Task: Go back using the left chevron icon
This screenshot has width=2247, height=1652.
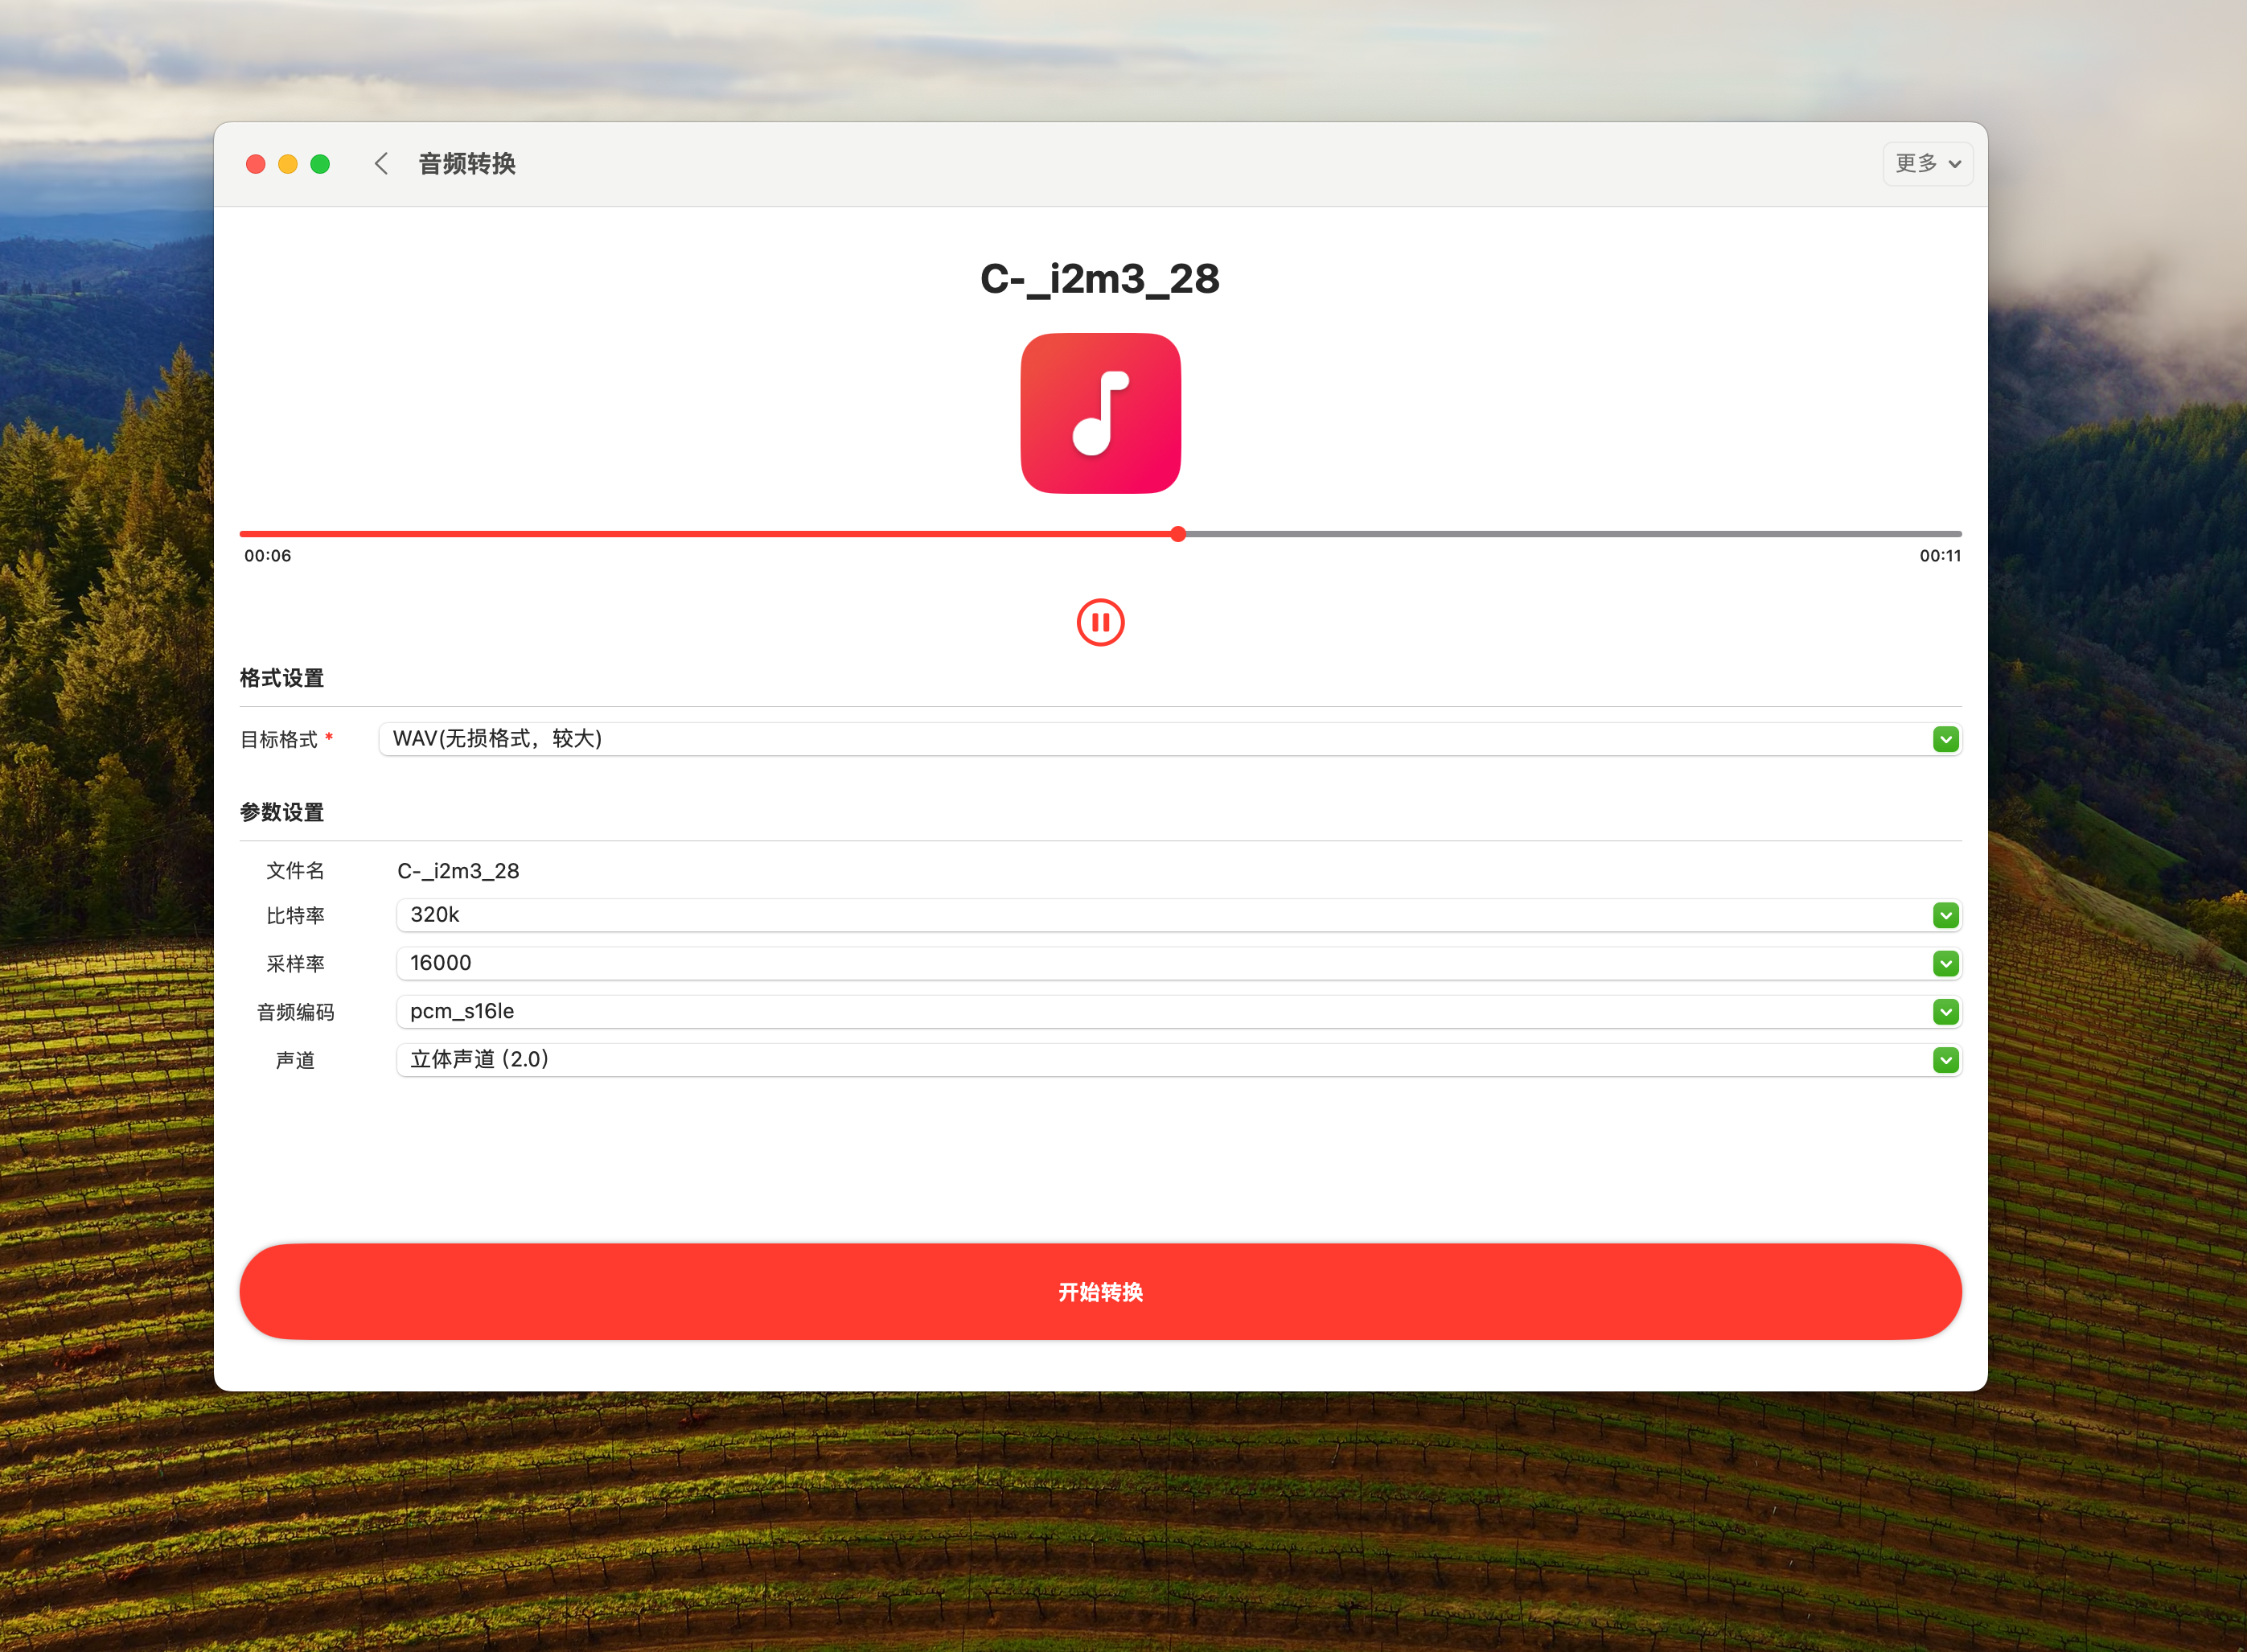Action: click(381, 164)
